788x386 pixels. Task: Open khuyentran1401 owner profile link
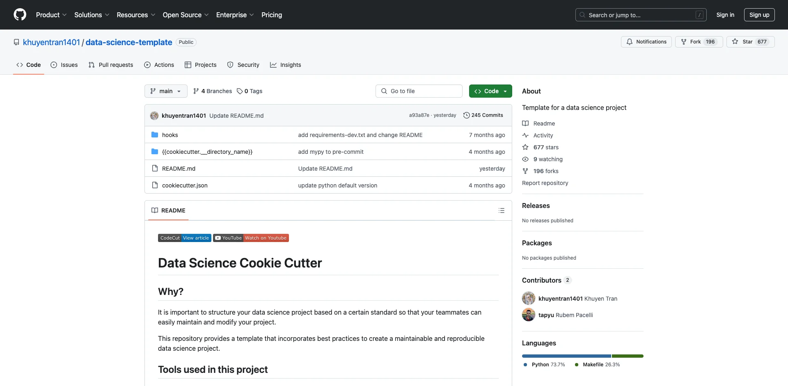[x=51, y=42]
